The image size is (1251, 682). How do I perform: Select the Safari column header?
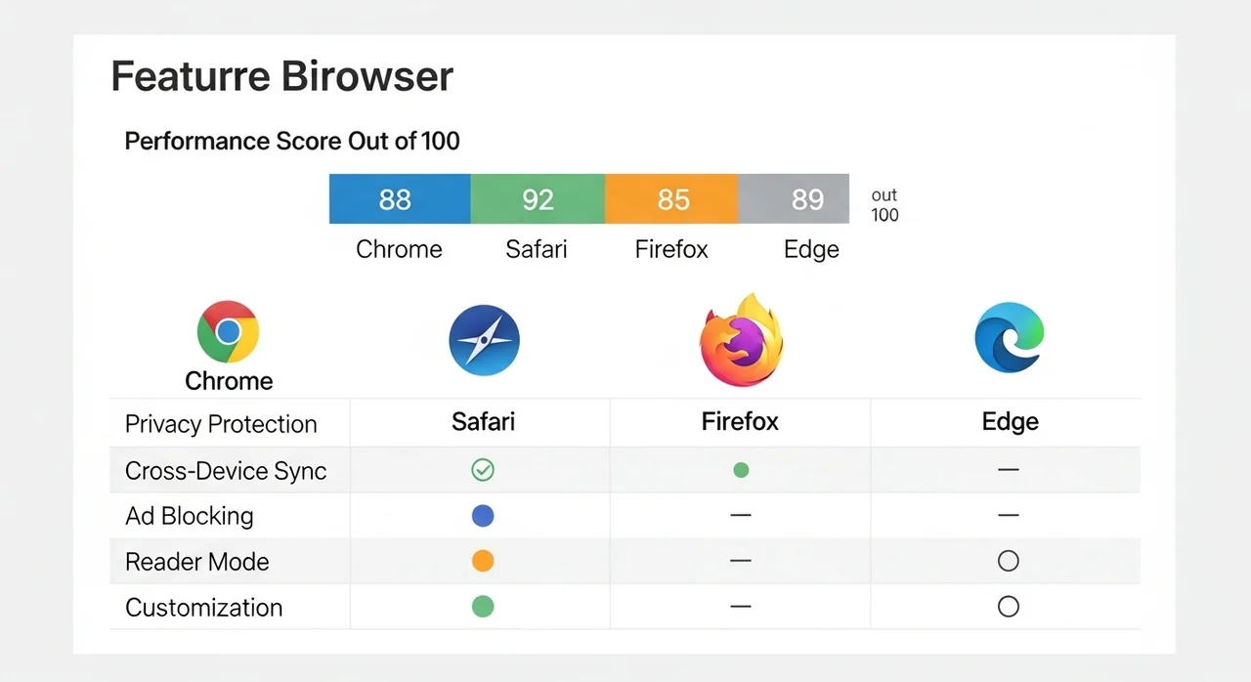483,422
